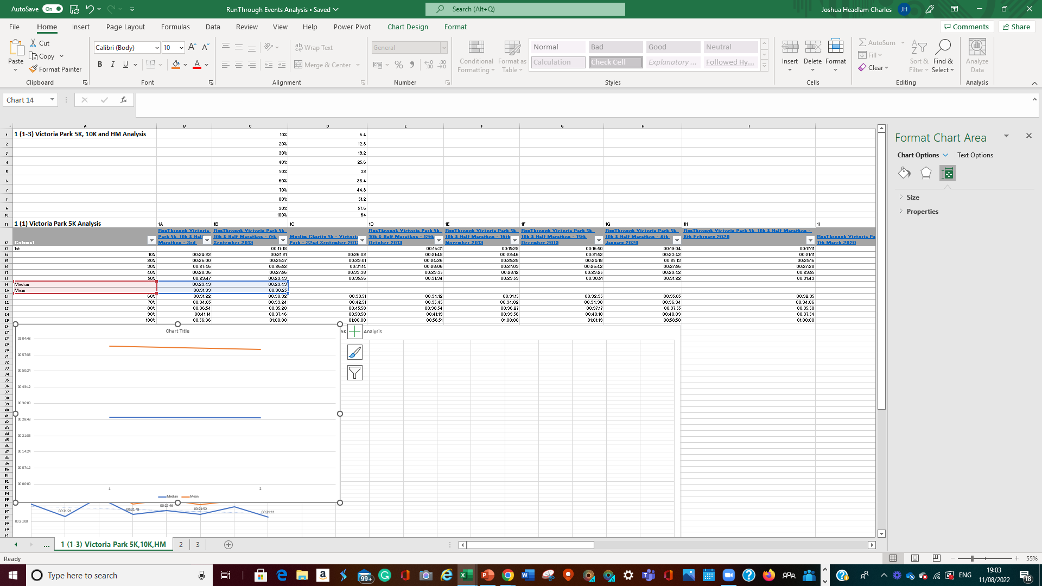Click the Font Color red swatch
The width and height of the screenshot is (1042, 586).
(197, 65)
